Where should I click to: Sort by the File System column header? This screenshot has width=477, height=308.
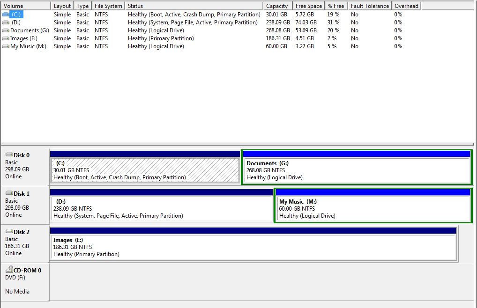pyautogui.click(x=108, y=6)
